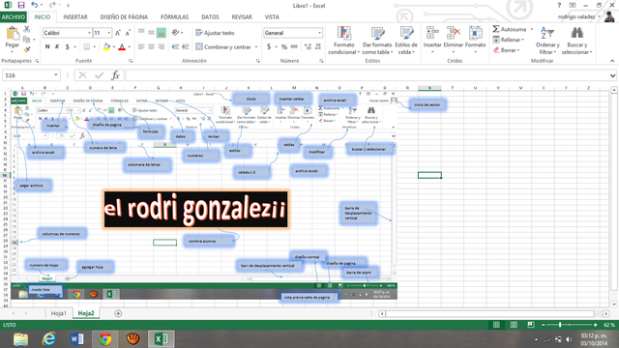
Task: Toggle Ajustar texto wrapping
Action: coord(215,33)
